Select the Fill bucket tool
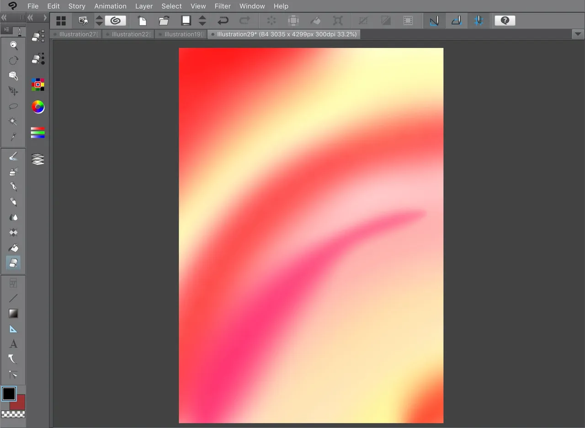Viewport: 585px width, 428px height. [x=14, y=248]
